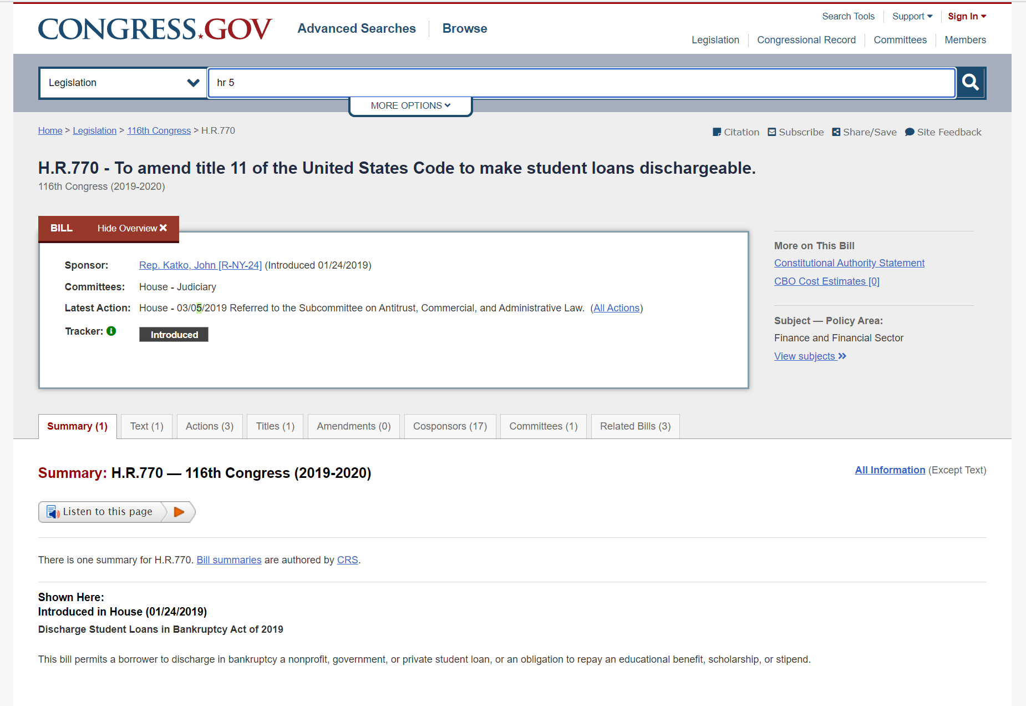Viewport: 1026px width, 706px height.
Task: Click the magnifying glass search button
Action: (971, 83)
